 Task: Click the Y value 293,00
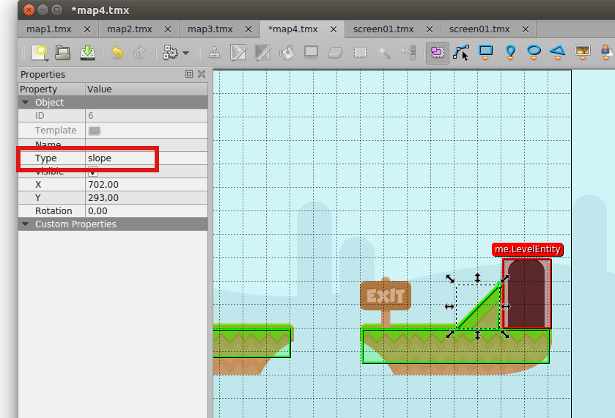click(x=147, y=198)
